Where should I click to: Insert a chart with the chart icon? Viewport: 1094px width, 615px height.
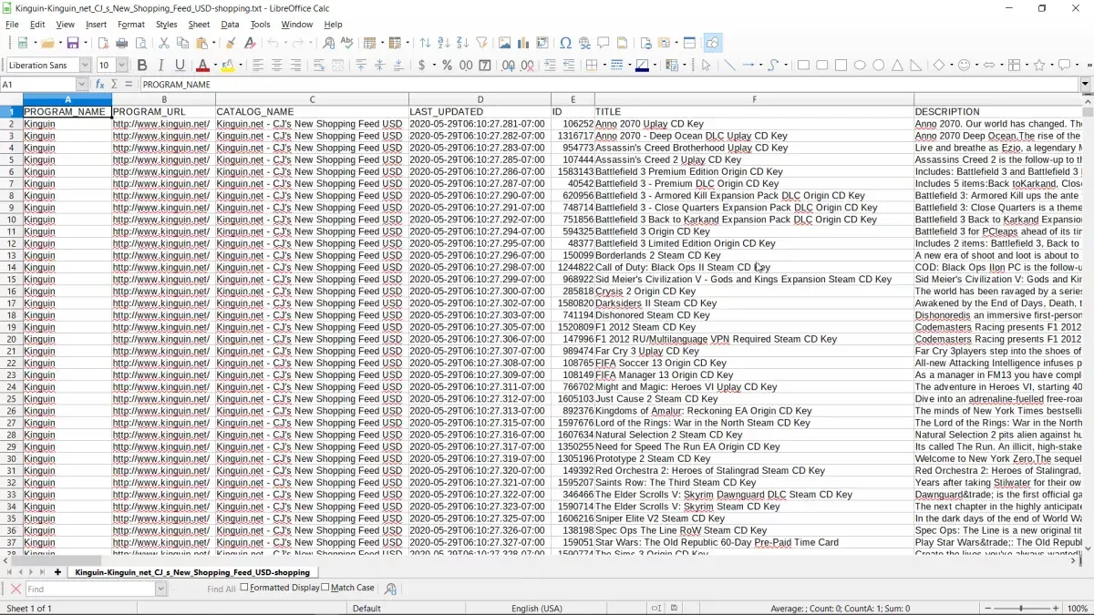coord(523,43)
